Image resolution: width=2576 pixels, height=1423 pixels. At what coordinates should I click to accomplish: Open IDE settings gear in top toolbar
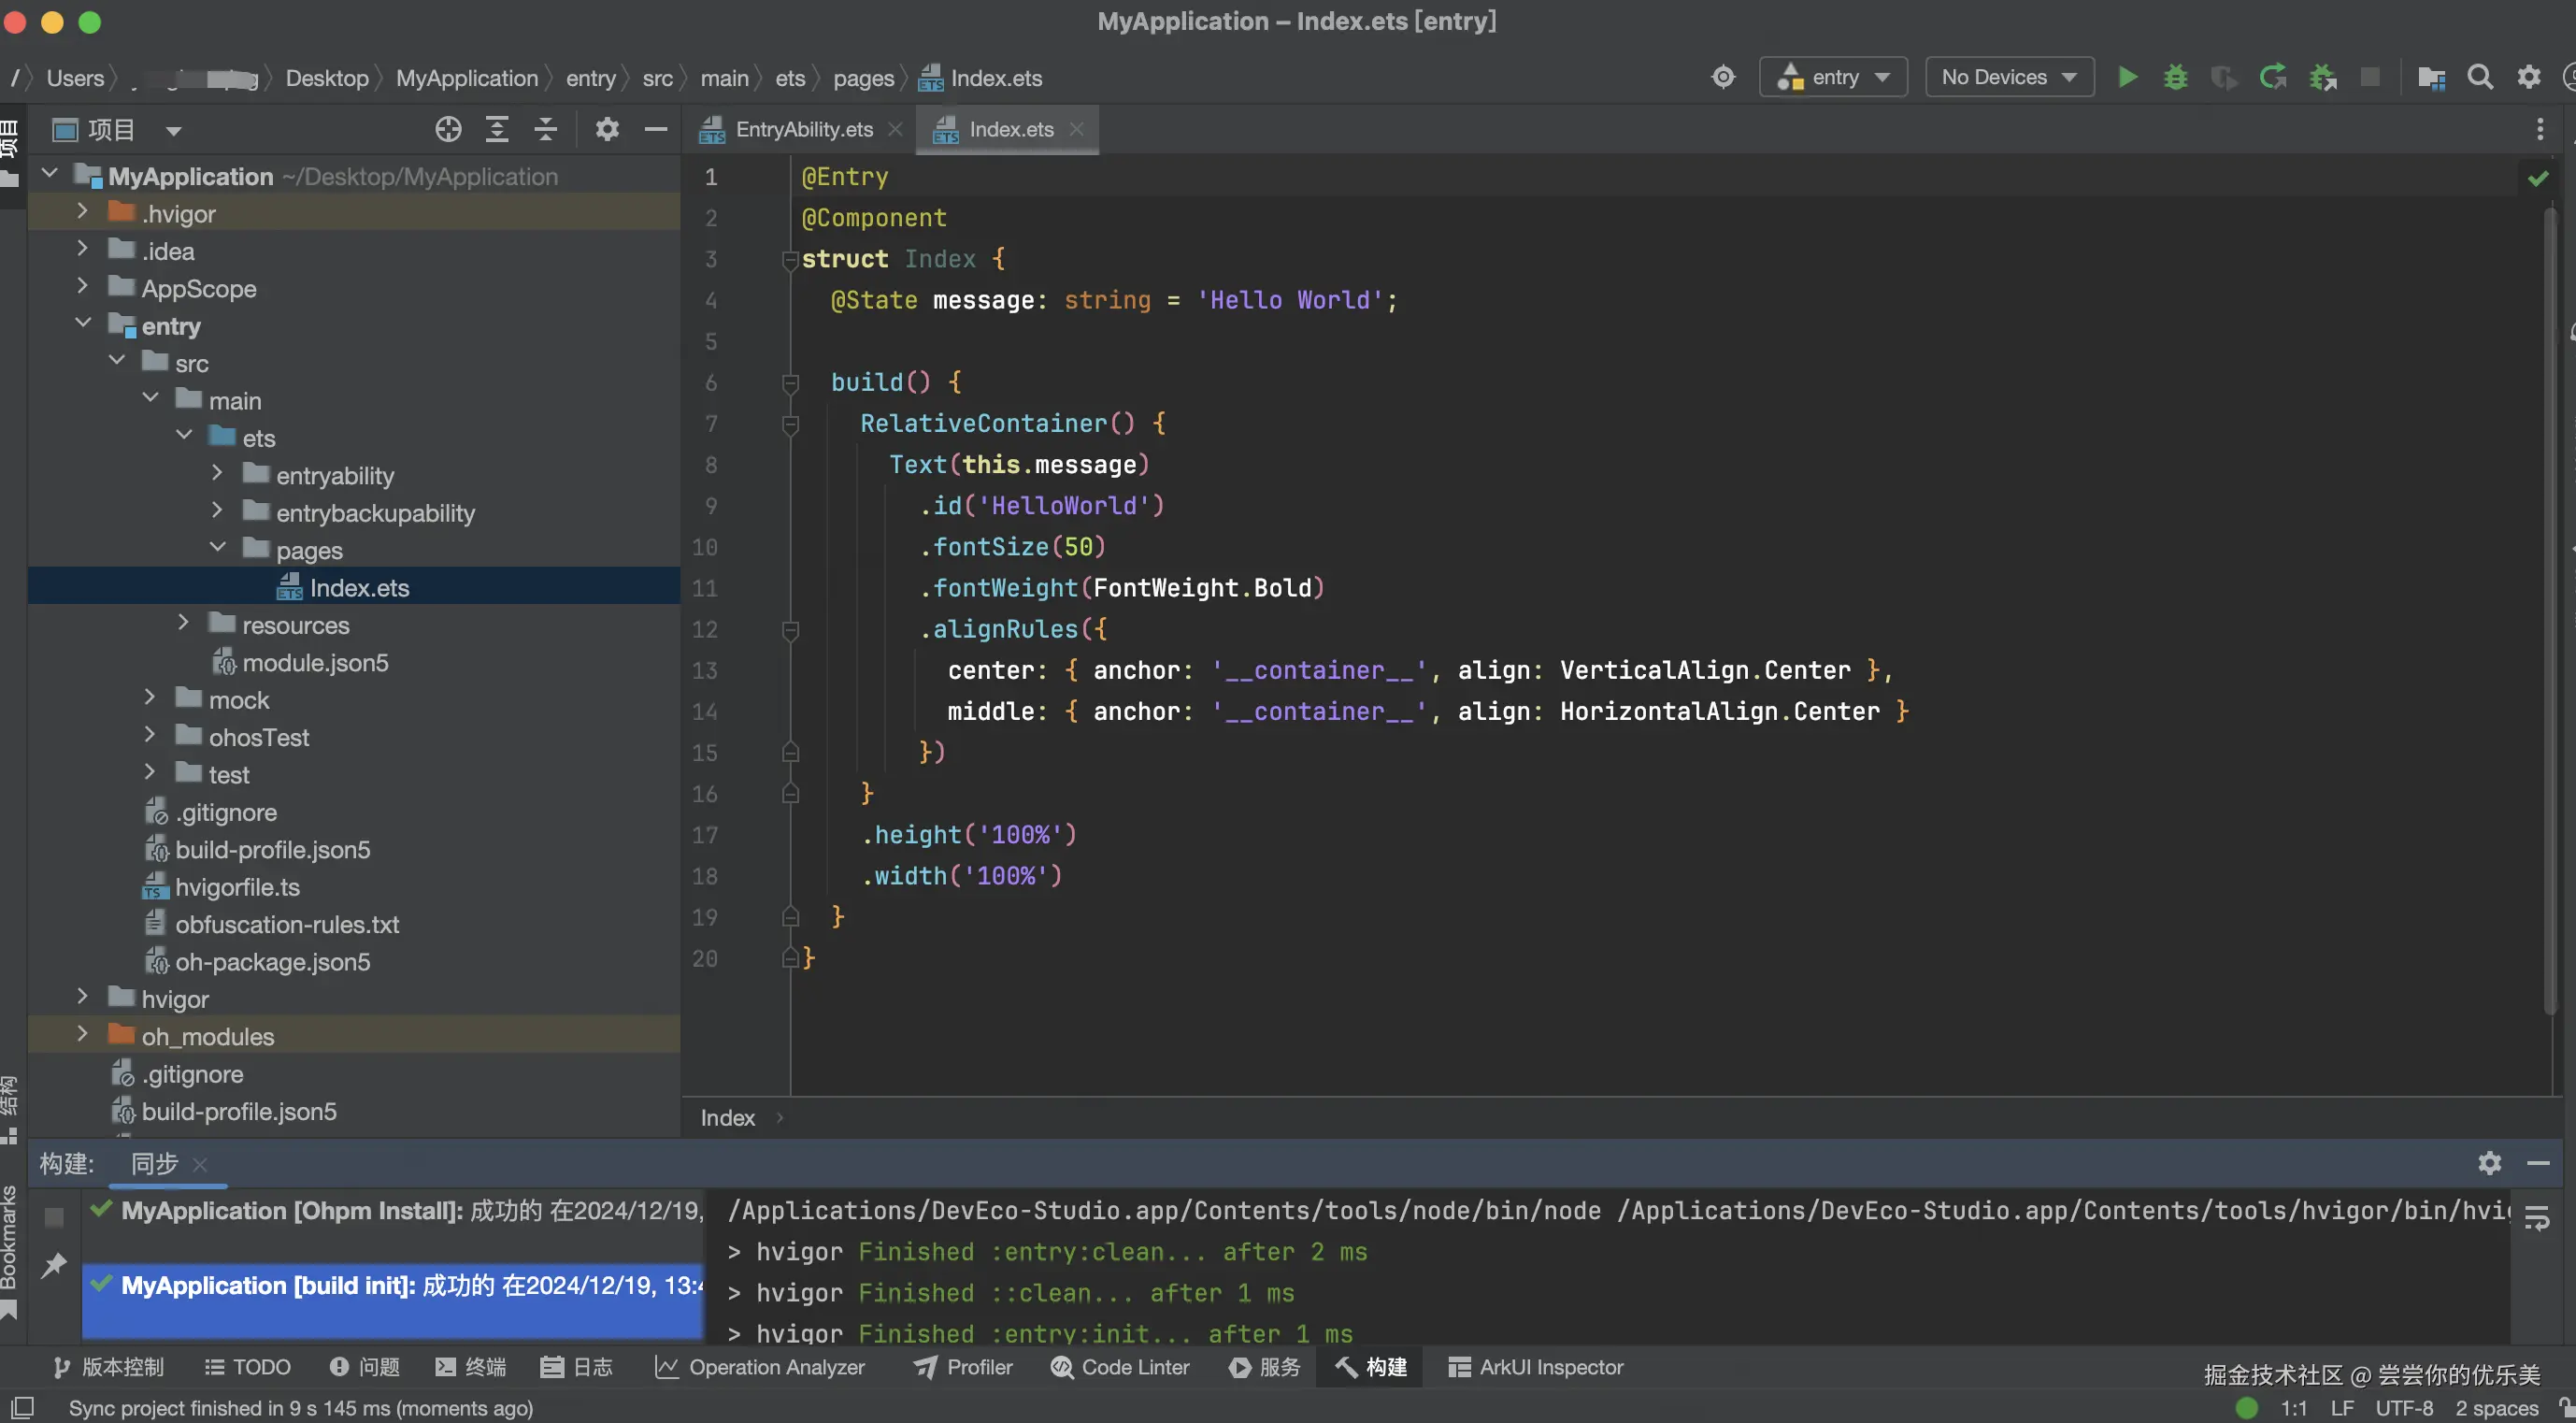2528,77
